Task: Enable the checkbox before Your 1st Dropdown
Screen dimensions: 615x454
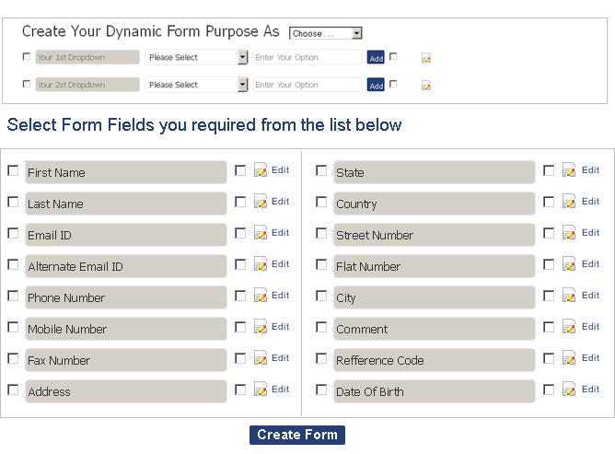Action: click(27, 56)
